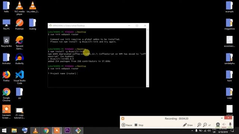The width and height of the screenshot is (239, 134).
Task: Toggle microphone in recorder panel
Action: click(230, 125)
